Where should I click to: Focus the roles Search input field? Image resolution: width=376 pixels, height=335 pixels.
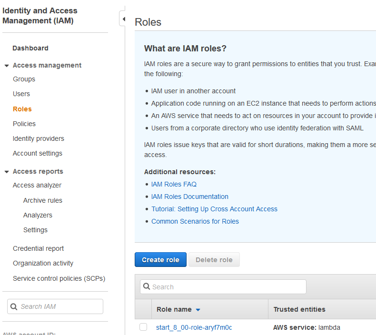pyautogui.click(x=223, y=286)
